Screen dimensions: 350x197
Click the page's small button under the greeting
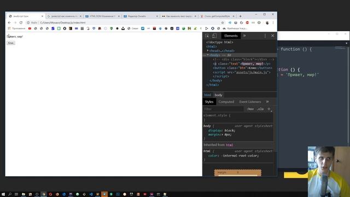11,43
